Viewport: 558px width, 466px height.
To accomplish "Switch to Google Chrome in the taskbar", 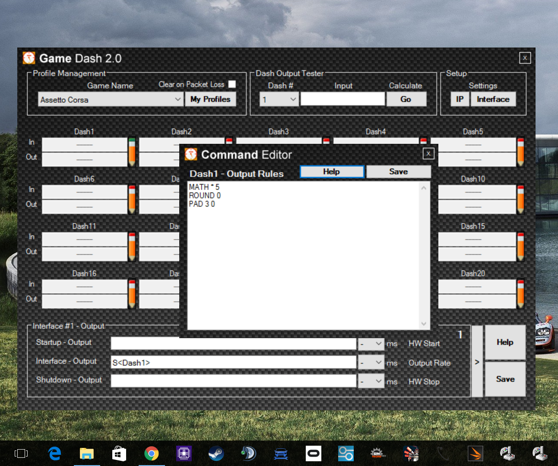I will pyautogui.click(x=152, y=453).
